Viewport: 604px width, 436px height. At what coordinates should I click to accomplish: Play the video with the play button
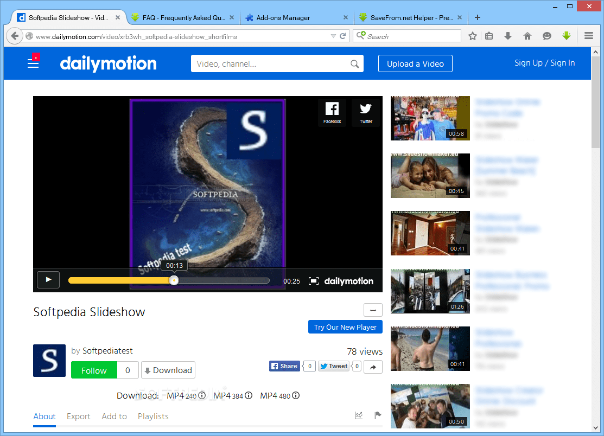coord(48,280)
